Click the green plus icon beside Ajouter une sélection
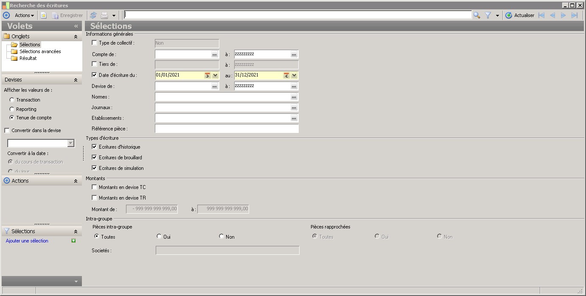 (x=73, y=241)
